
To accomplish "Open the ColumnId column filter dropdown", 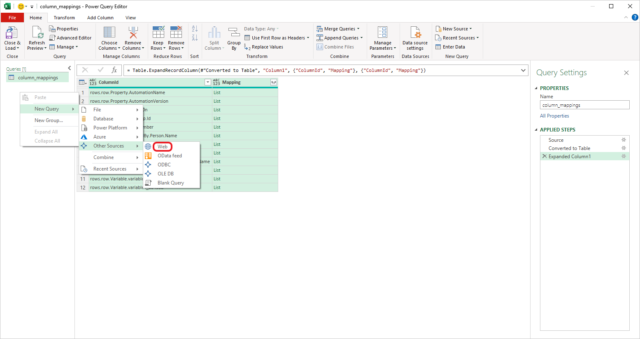I will coord(208,82).
